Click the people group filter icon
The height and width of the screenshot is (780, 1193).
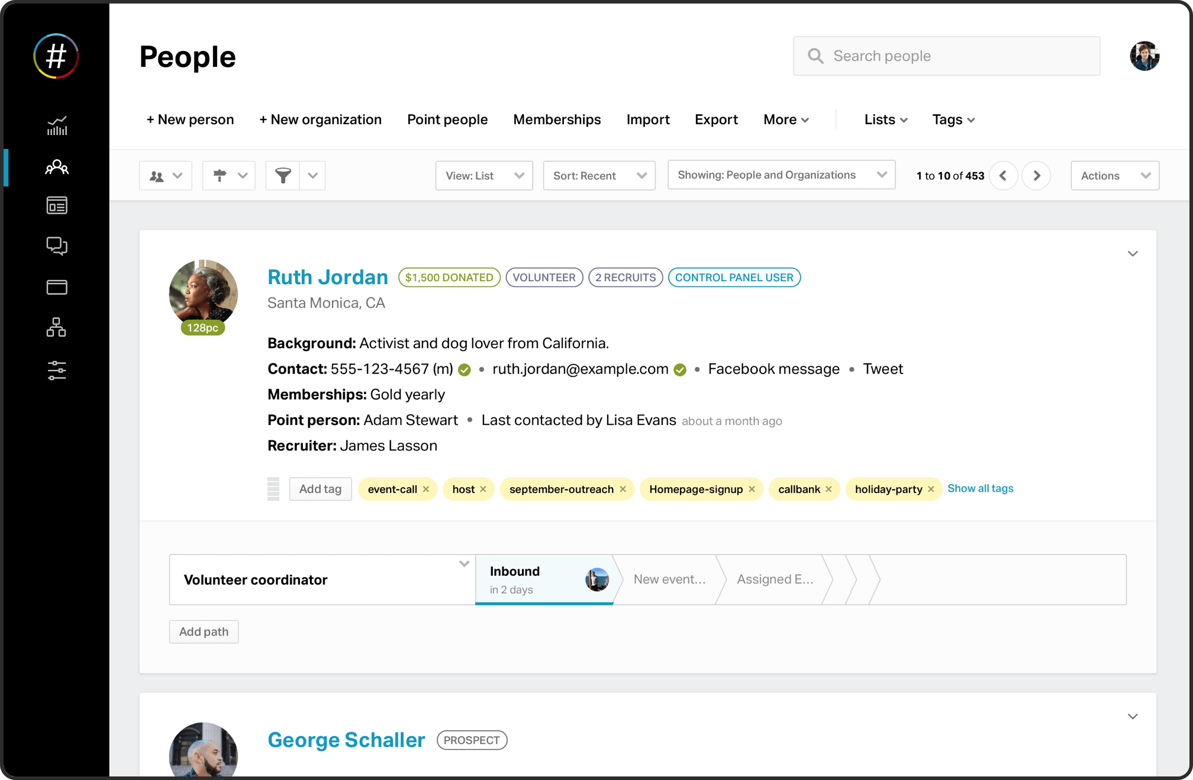pyautogui.click(x=157, y=176)
